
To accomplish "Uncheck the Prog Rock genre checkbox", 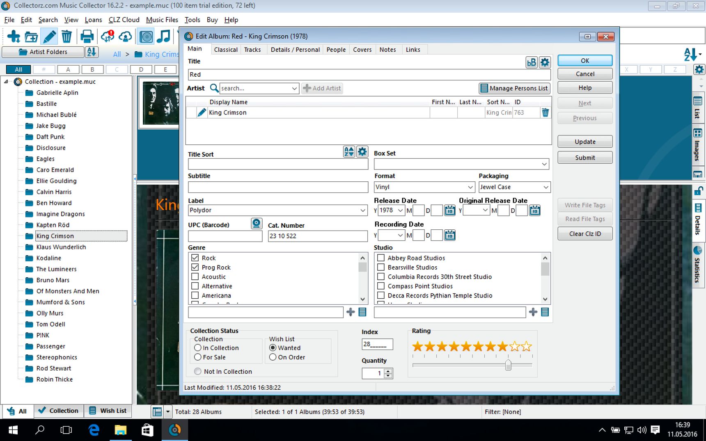I will click(x=195, y=267).
